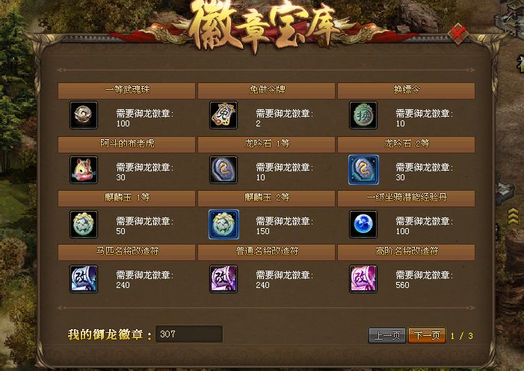
Task: Click the 免做令牌 token icon
Action: pyautogui.click(x=224, y=115)
